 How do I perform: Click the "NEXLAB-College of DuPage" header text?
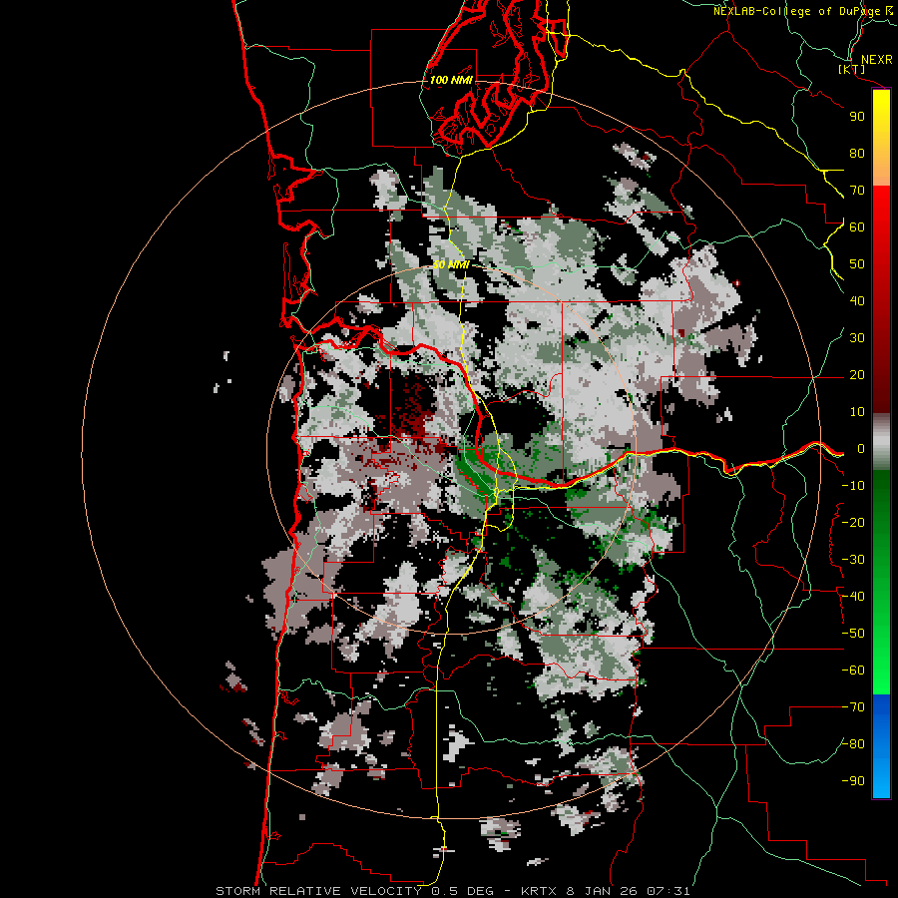click(x=796, y=11)
